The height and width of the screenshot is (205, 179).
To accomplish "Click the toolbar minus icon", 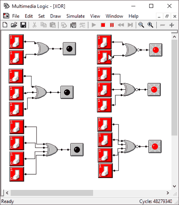I will 162,25.
